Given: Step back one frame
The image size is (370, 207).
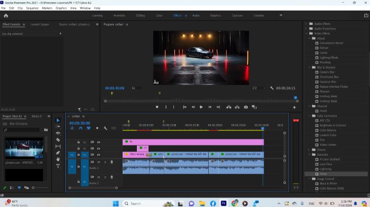Looking at the screenshot, I should pos(193,107).
